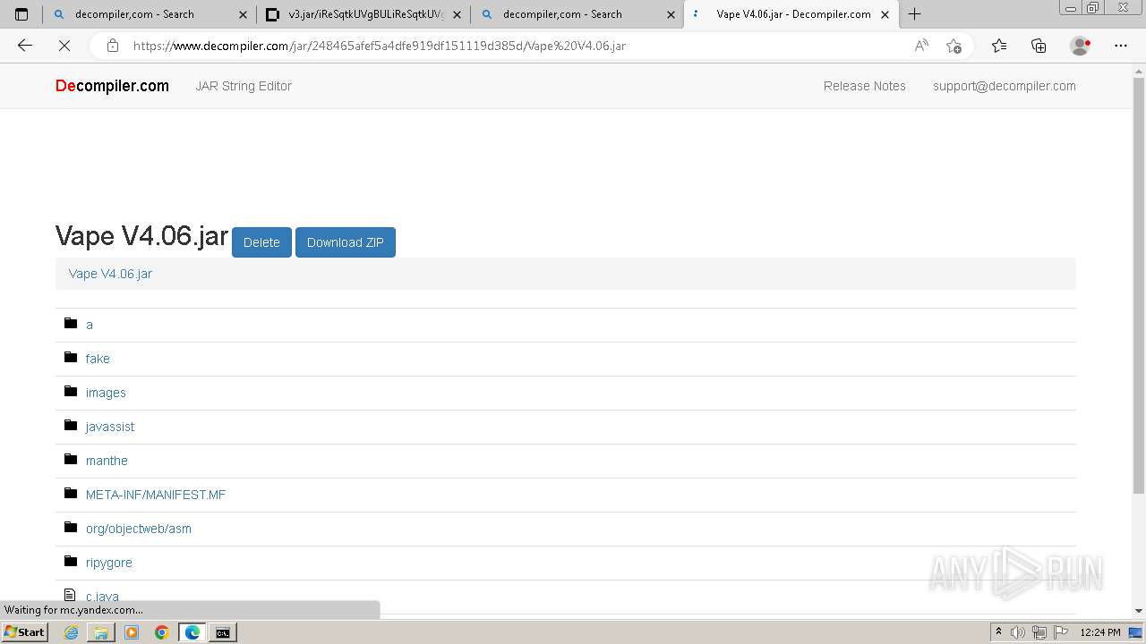The image size is (1146, 644).
Task: Click the Edge taskbar icon
Action: pos(192,632)
